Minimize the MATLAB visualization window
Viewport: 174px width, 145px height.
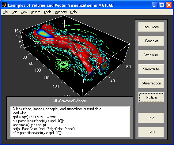(155, 5)
